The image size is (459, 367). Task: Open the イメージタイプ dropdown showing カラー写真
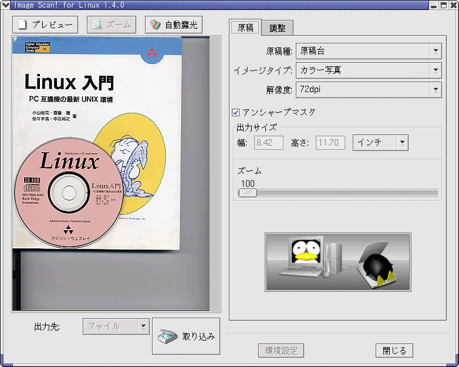369,70
